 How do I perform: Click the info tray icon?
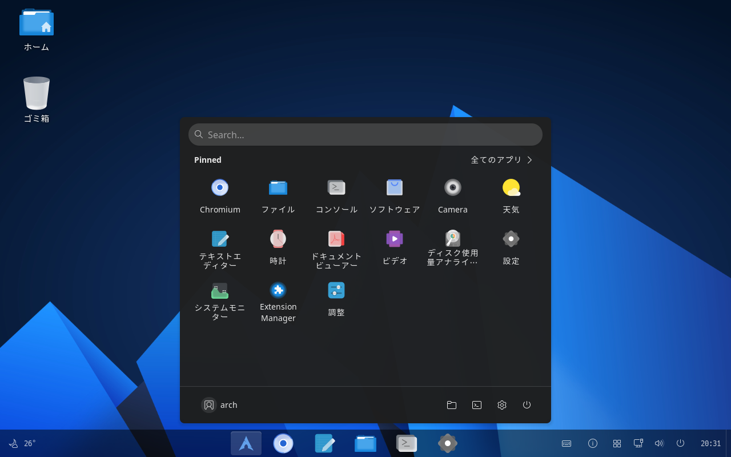pyautogui.click(x=593, y=443)
